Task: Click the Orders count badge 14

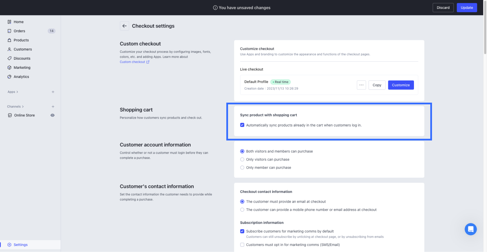Action: click(x=52, y=31)
